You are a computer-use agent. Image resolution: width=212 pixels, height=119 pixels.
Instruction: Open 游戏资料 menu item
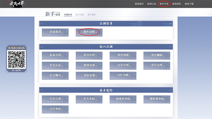click(x=177, y=4)
